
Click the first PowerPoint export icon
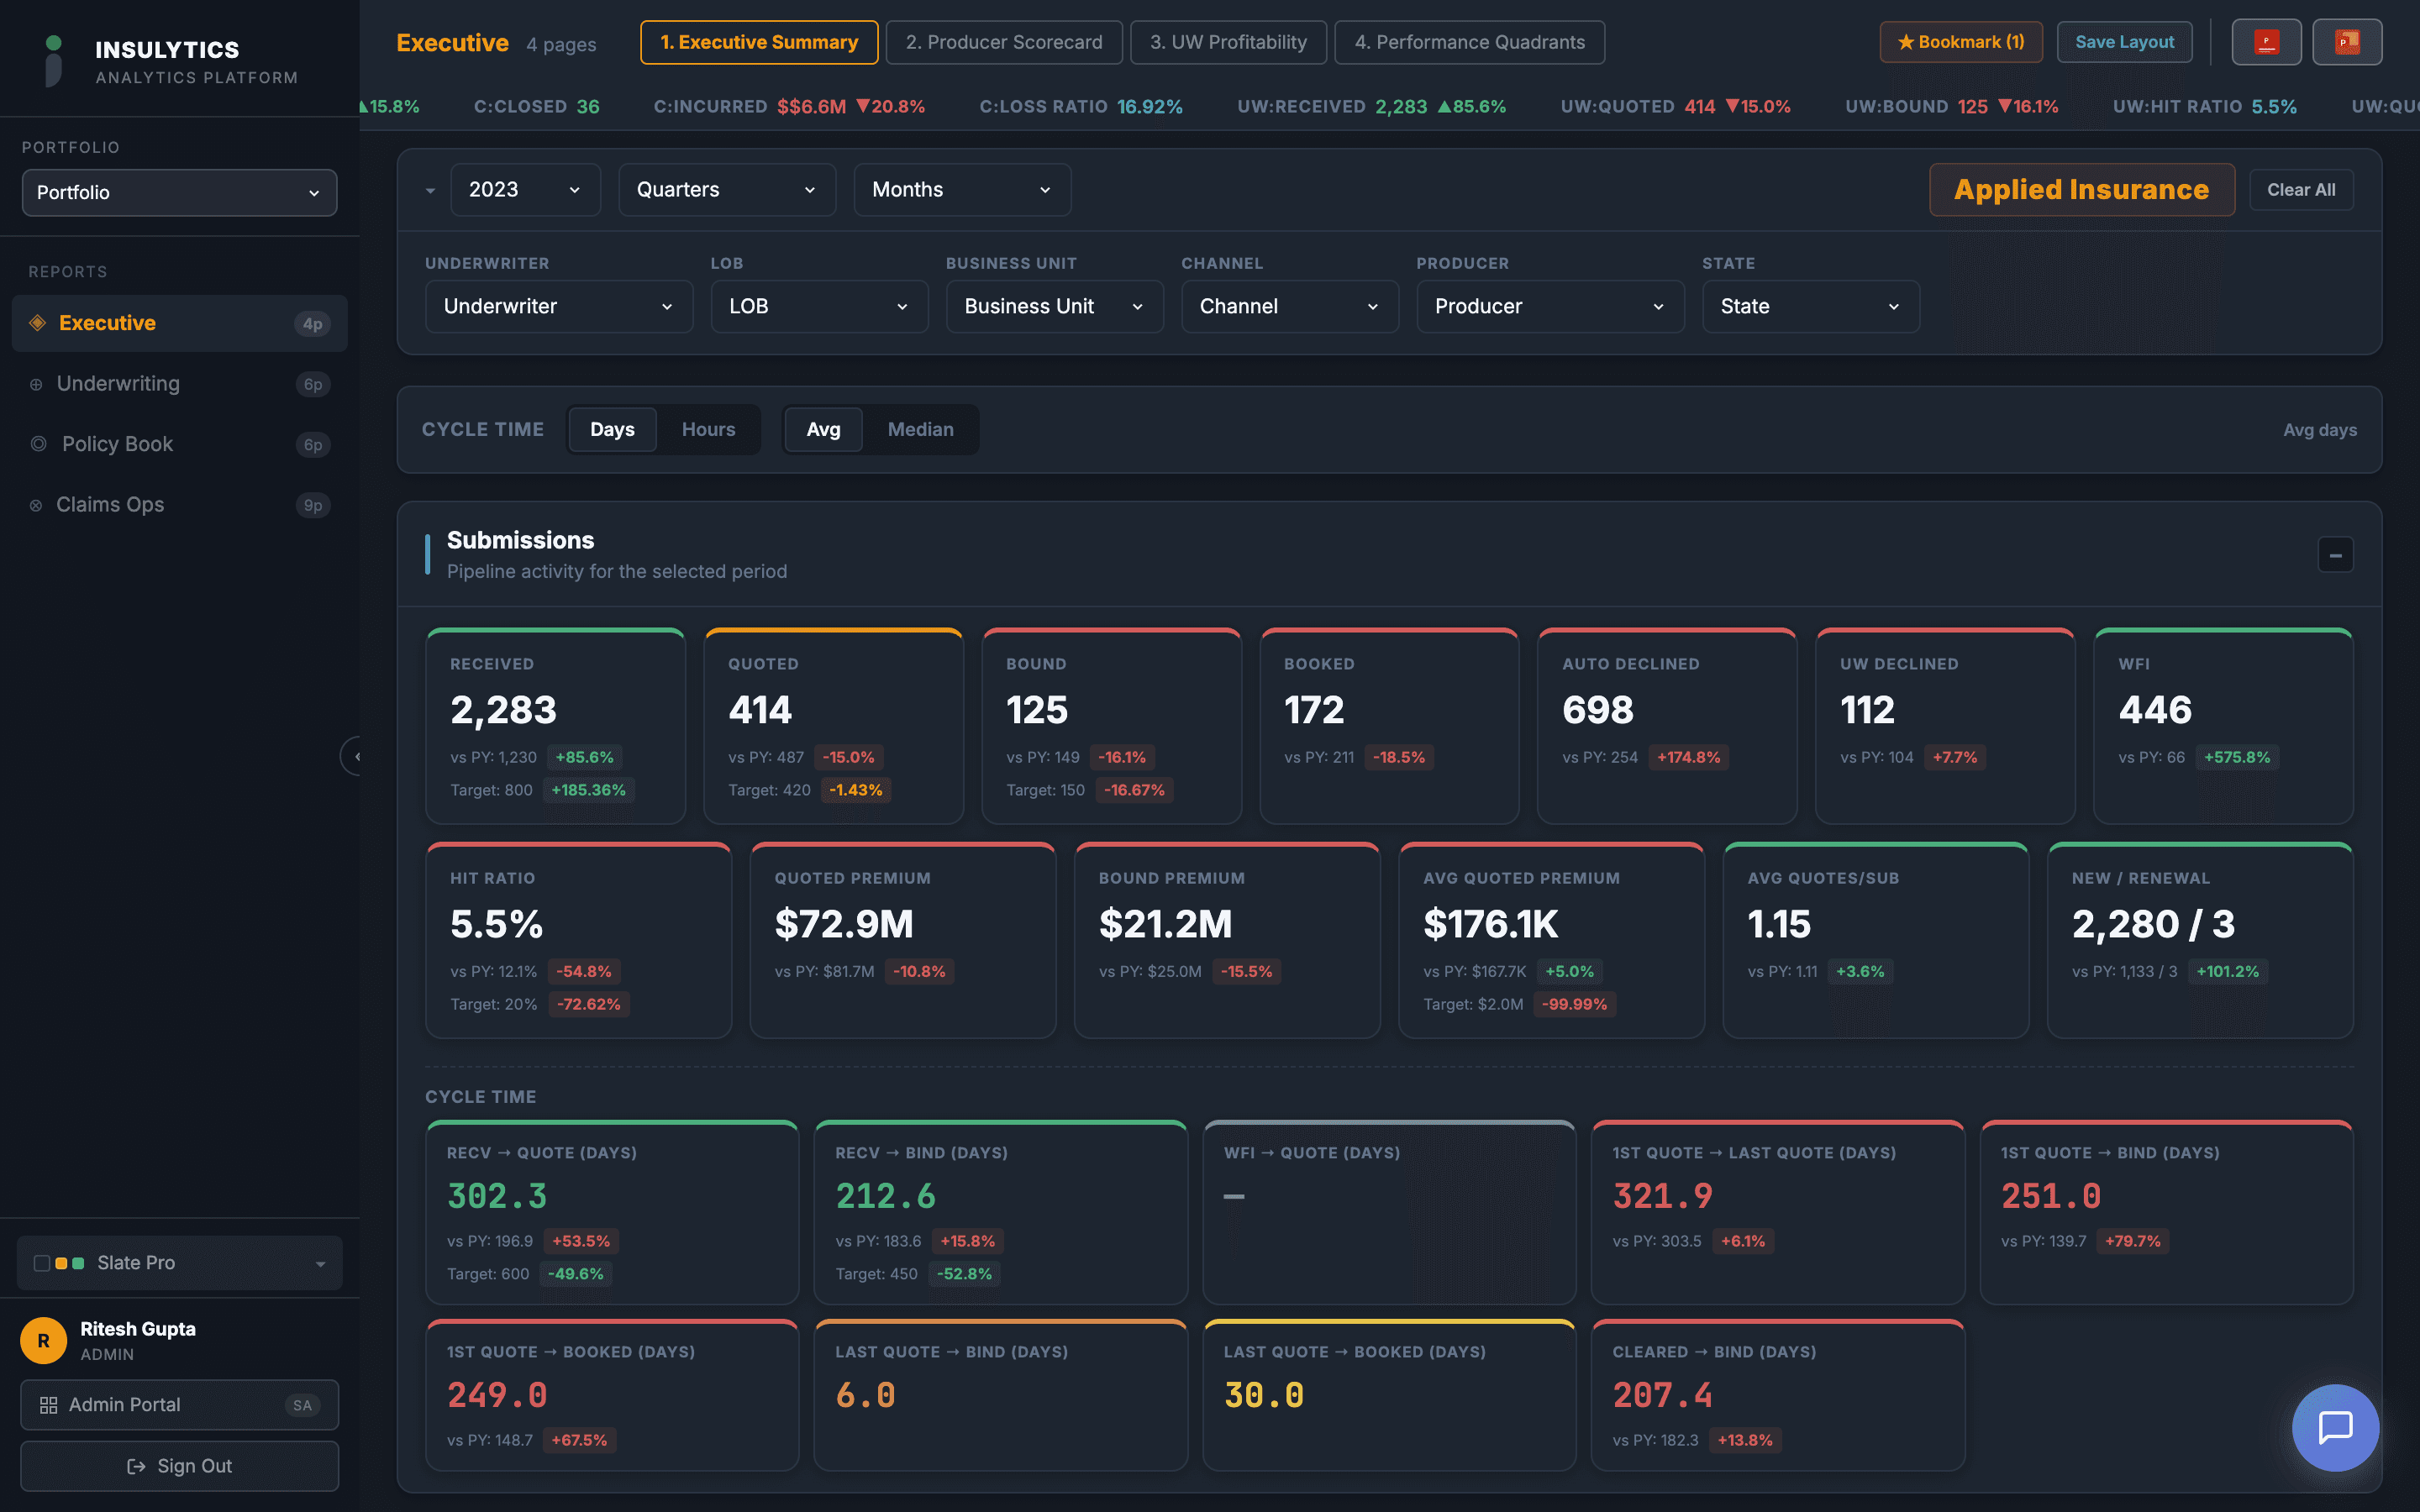click(x=2266, y=42)
